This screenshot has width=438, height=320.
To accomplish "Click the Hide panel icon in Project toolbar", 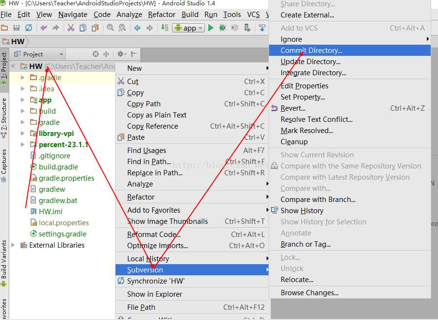I will (x=134, y=54).
